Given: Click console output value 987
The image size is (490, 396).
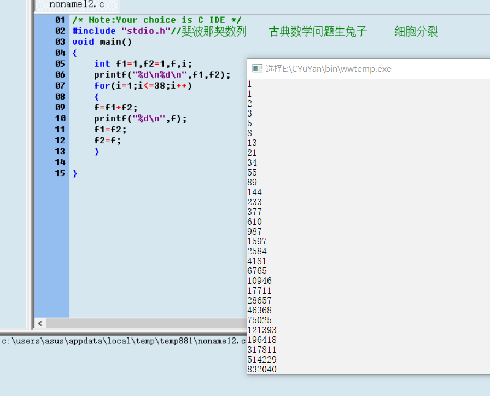Looking at the screenshot, I should (x=255, y=231).
